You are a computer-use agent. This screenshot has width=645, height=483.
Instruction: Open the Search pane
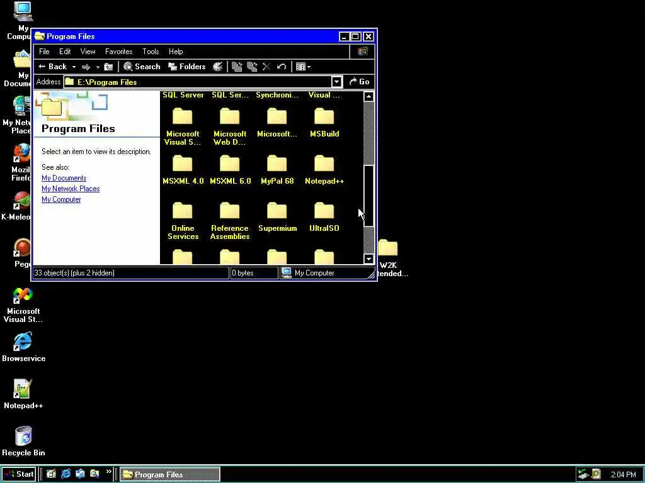point(142,67)
